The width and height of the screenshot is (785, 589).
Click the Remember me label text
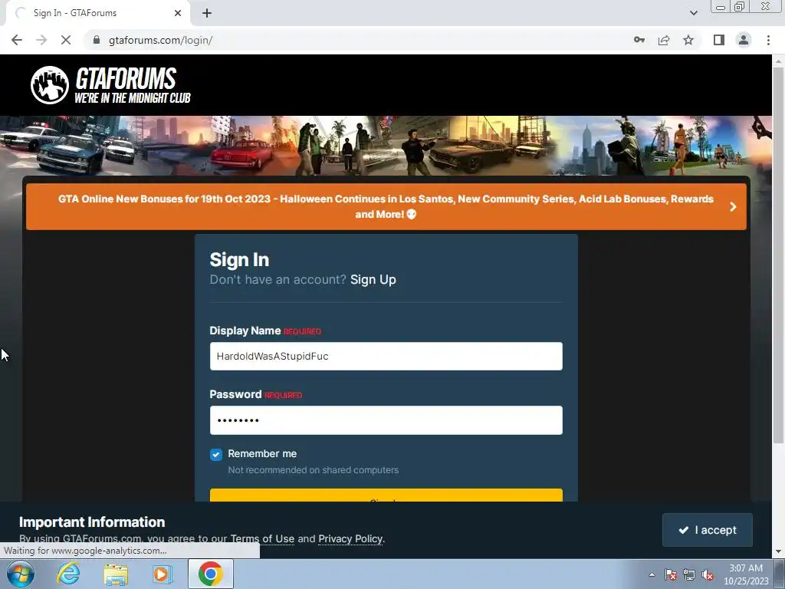262,454
